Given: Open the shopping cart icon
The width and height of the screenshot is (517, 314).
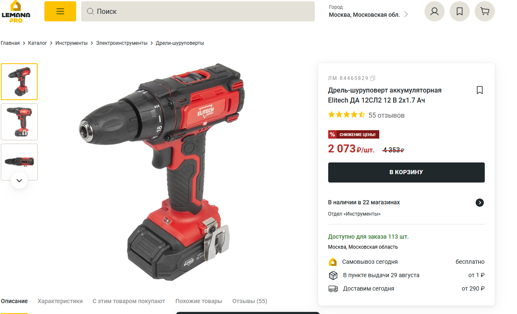Looking at the screenshot, I should click(485, 11).
